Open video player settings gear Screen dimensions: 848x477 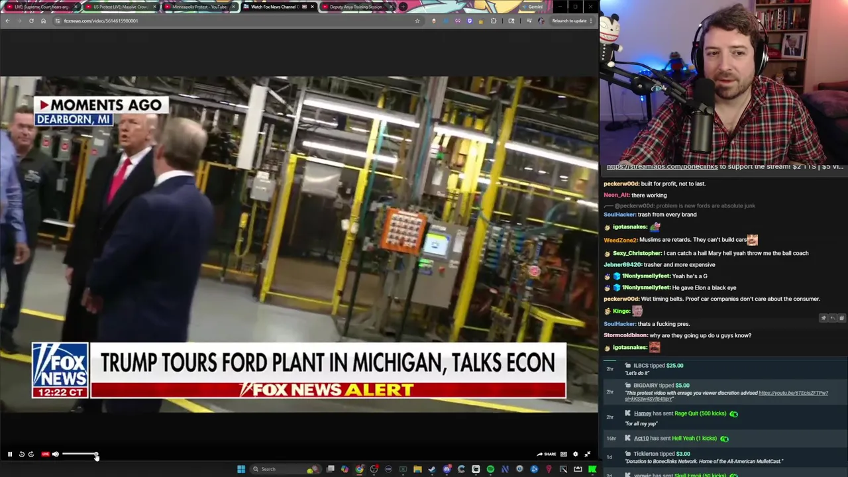(x=576, y=454)
